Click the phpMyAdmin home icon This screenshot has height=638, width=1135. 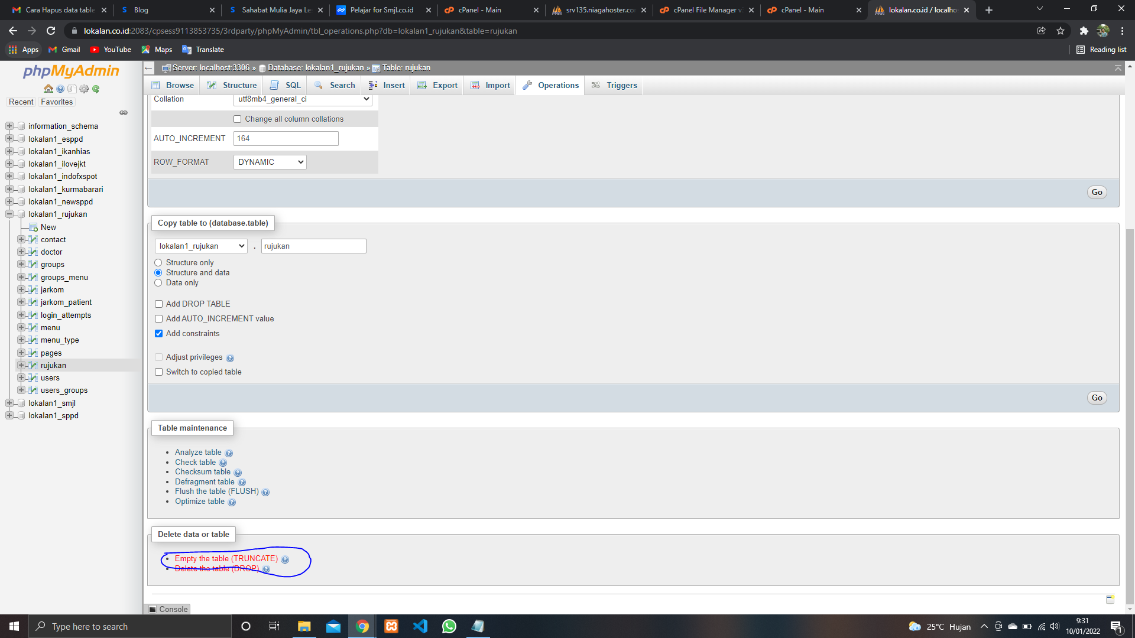(48, 89)
